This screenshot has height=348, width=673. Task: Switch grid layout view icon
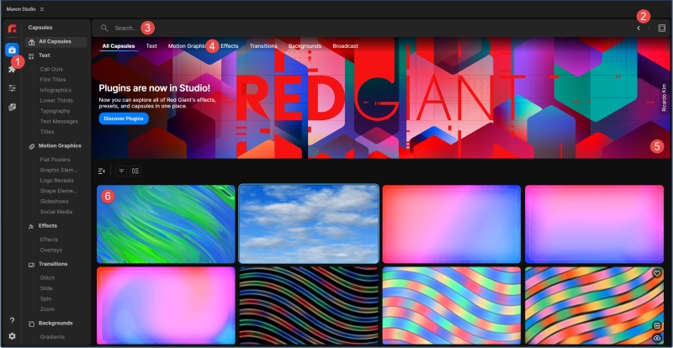click(135, 171)
